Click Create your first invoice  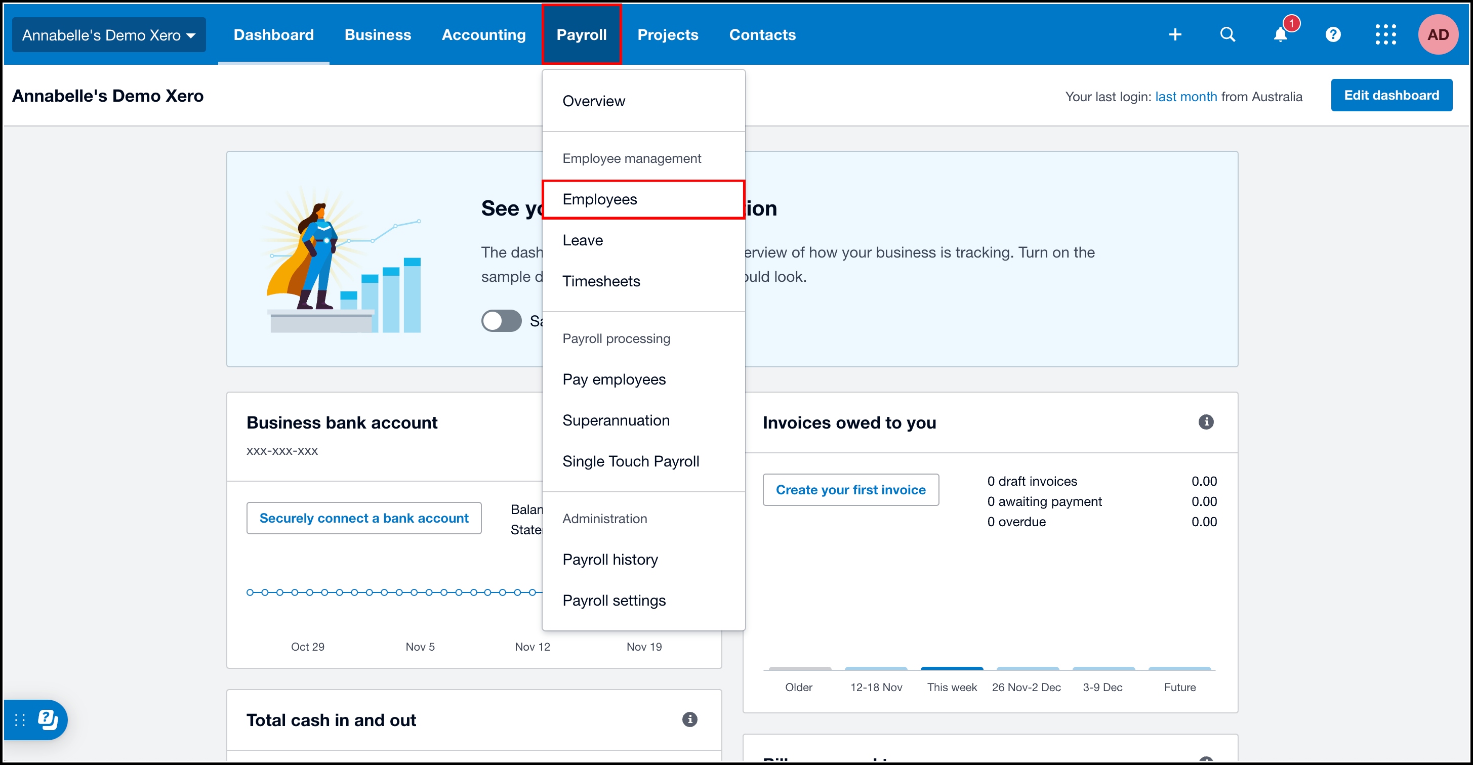(850, 490)
